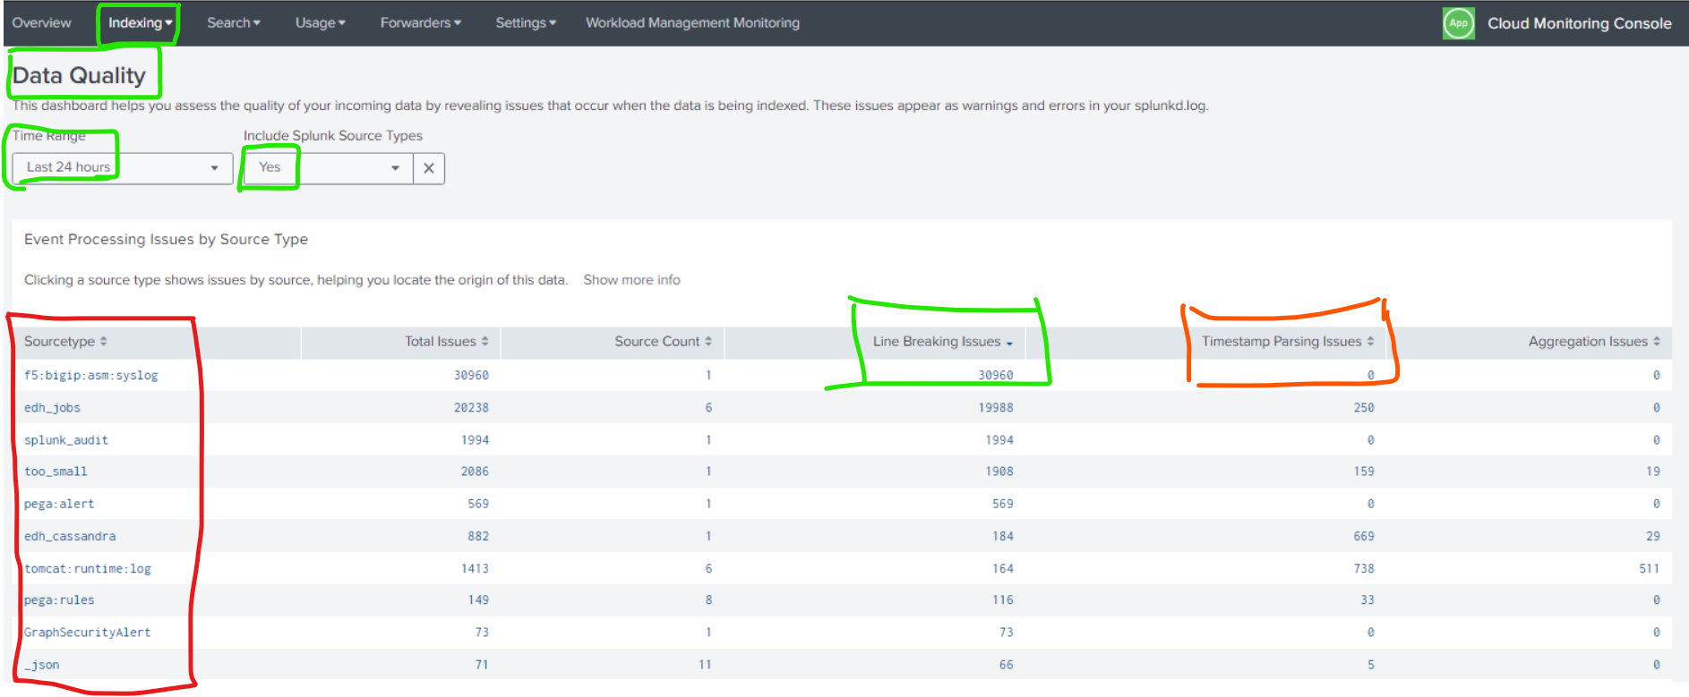Viewport: 1689px width, 697px height.
Task: Expand the Indexing menu
Action: (140, 23)
